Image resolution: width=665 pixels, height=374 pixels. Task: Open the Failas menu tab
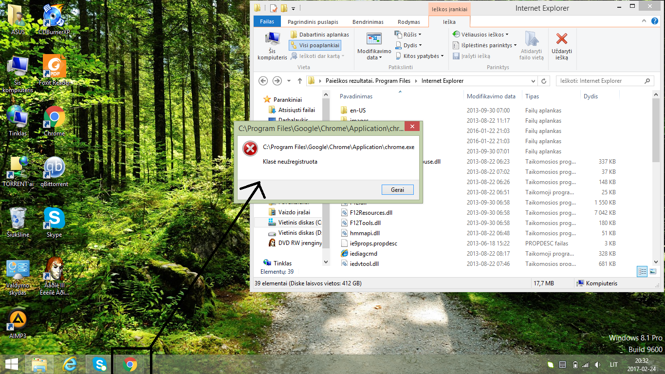[267, 21]
